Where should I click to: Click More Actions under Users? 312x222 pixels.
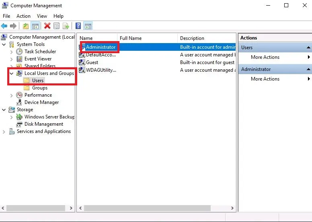pos(265,57)
